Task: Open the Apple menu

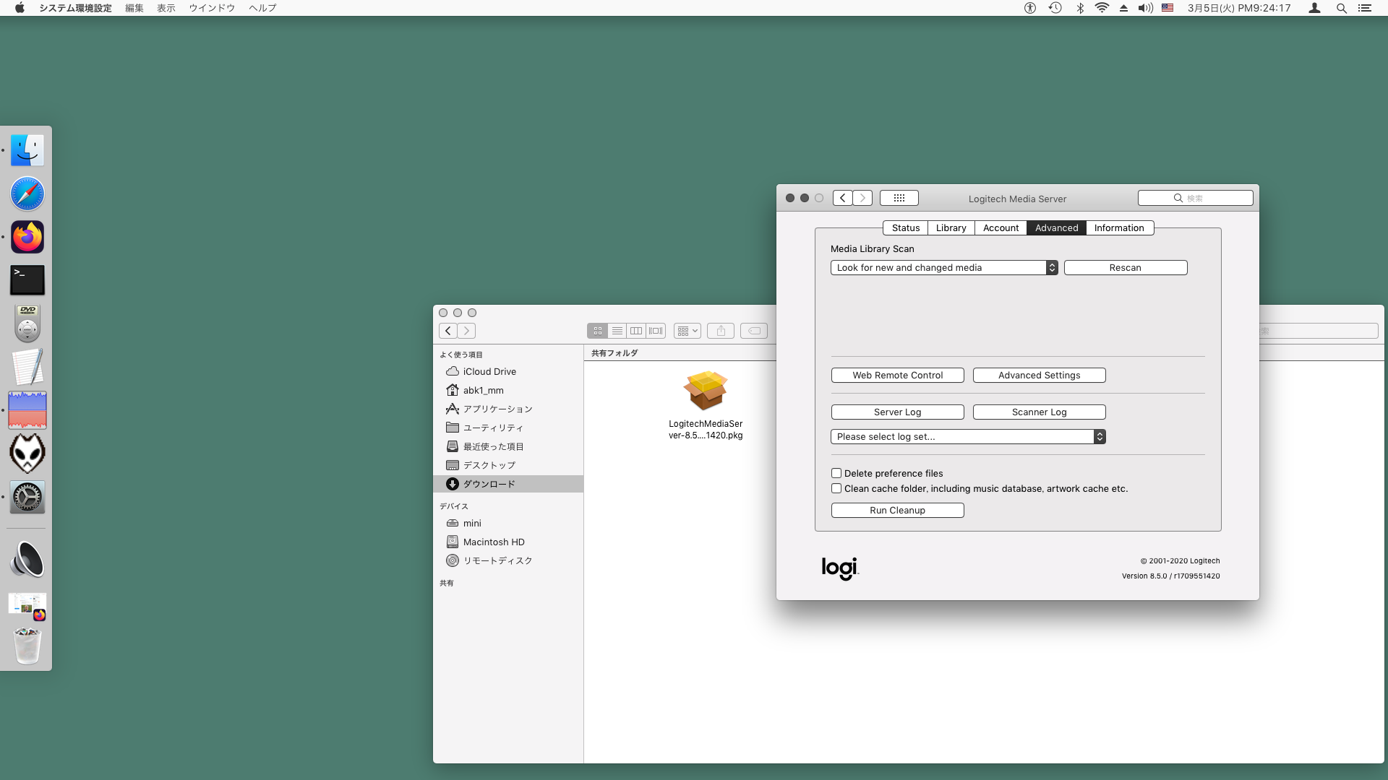Action: click(20, 8)
